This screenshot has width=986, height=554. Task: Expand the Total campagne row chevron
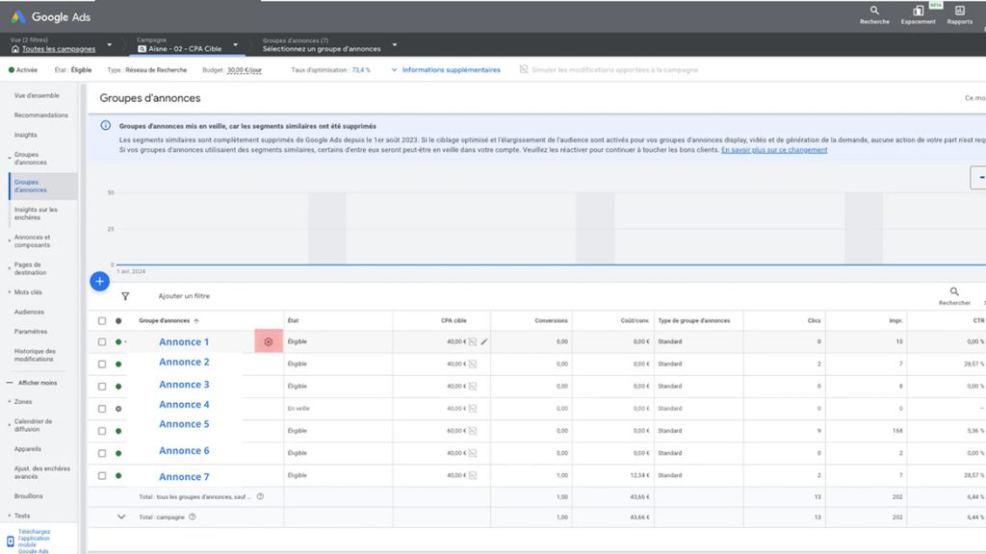121,516
